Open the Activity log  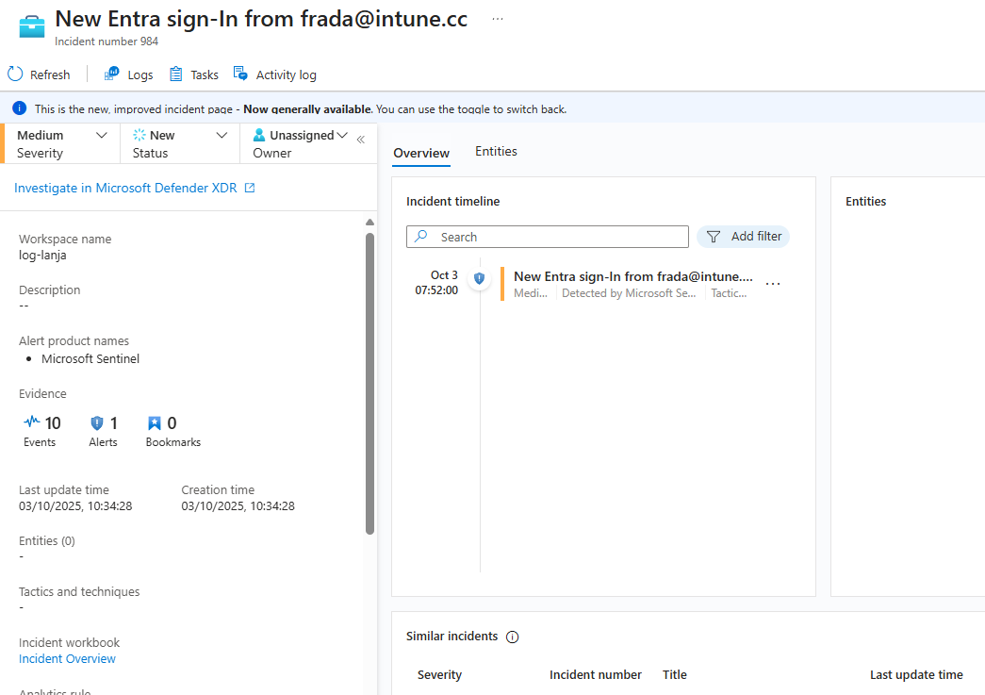pos(275,74)
